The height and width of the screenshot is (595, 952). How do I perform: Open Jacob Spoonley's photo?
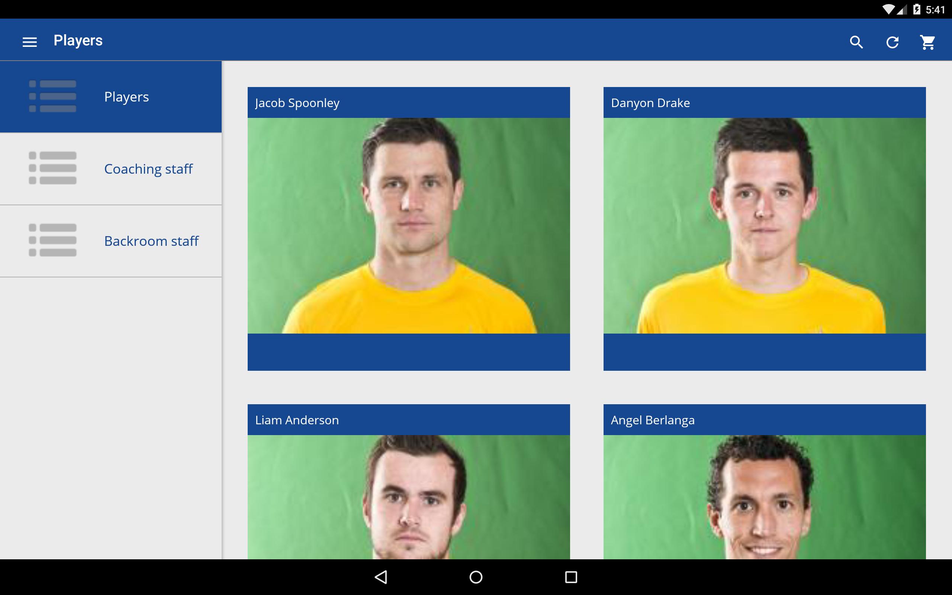tap(408, 225)
